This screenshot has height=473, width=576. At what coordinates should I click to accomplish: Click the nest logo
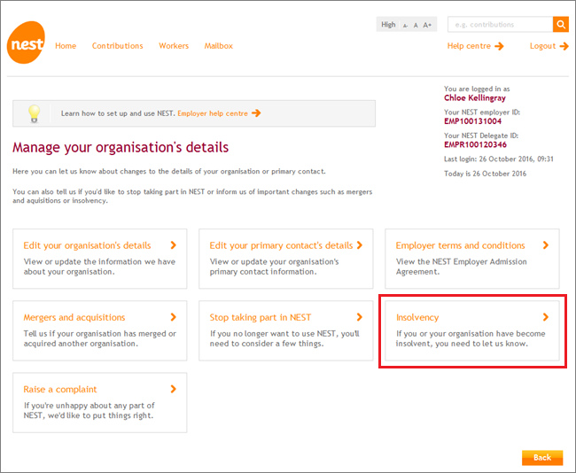click(x=26, y=43)
